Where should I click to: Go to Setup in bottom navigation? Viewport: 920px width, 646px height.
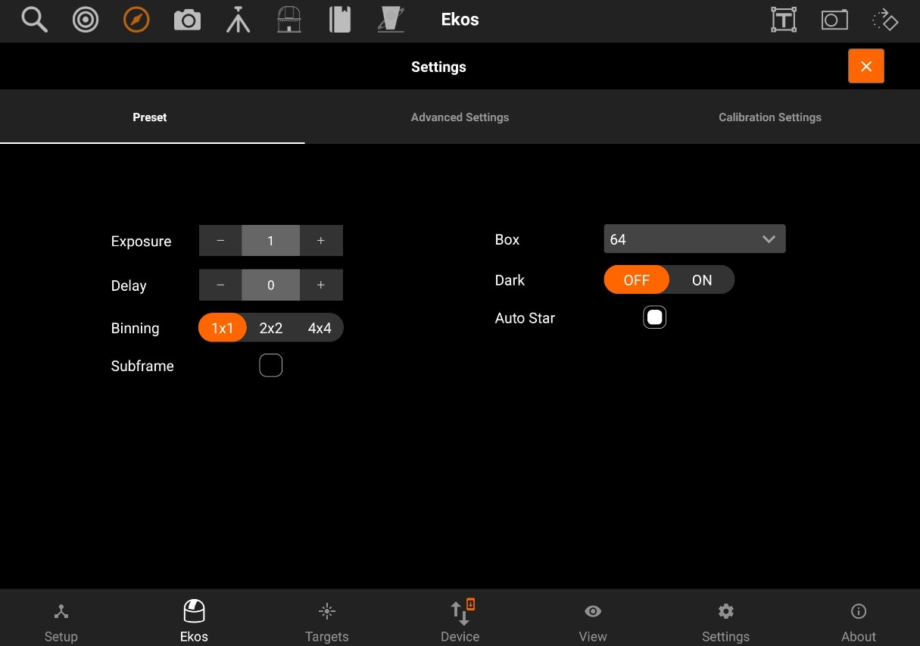tap(61, 621)
